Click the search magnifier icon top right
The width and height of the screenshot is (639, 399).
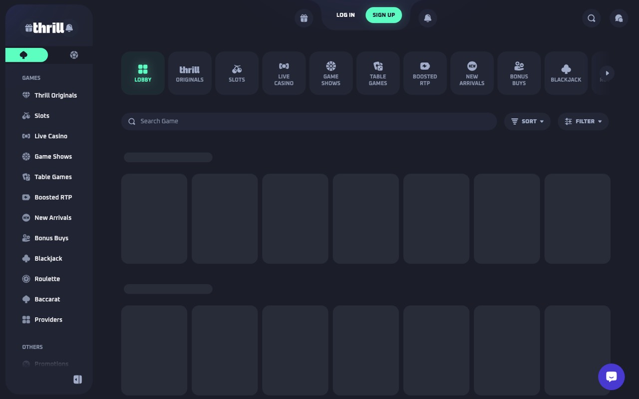coord(592,18)
